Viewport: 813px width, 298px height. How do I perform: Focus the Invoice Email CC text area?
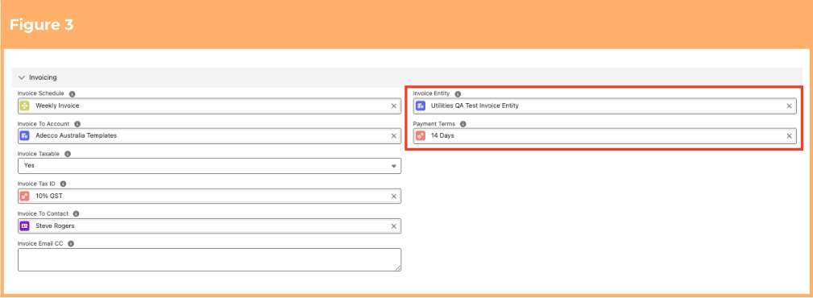tap(209, 259)
